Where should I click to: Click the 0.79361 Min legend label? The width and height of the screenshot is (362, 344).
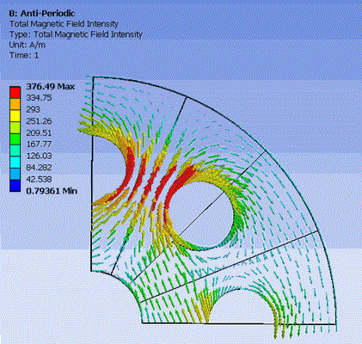coord(52,191)
